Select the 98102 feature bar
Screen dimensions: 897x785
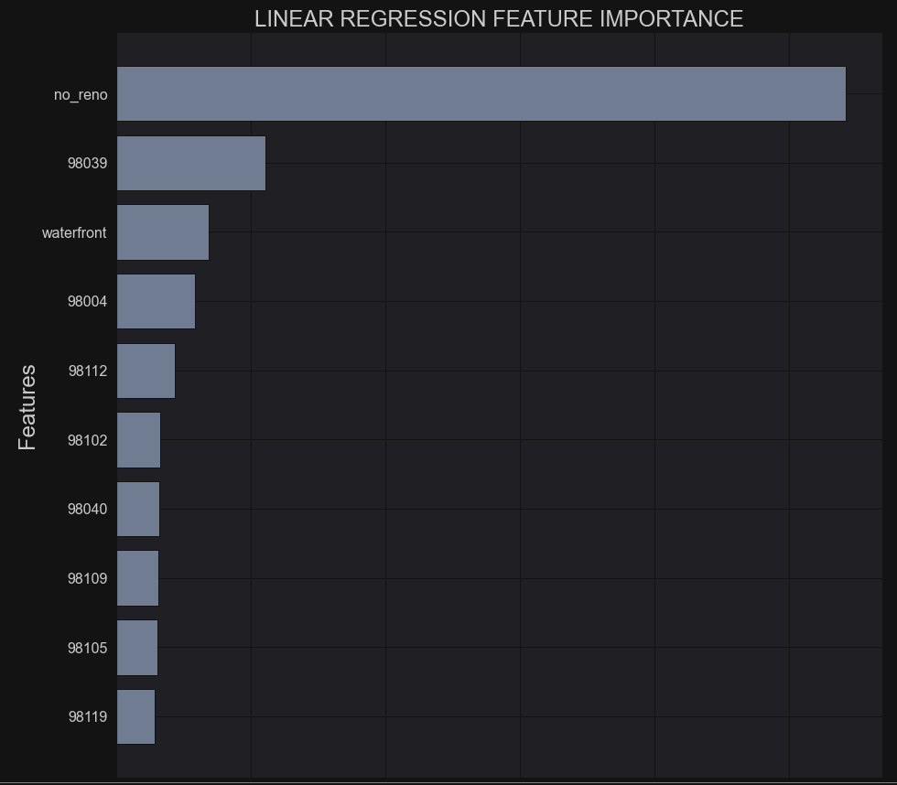(x=138, y=440)
